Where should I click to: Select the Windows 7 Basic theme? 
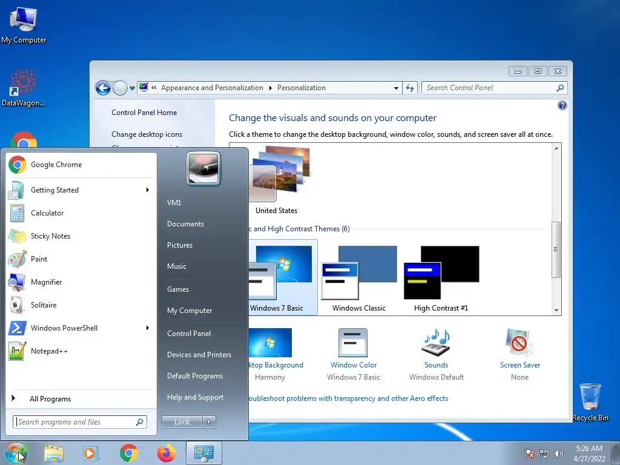click(x=283, y=278)
